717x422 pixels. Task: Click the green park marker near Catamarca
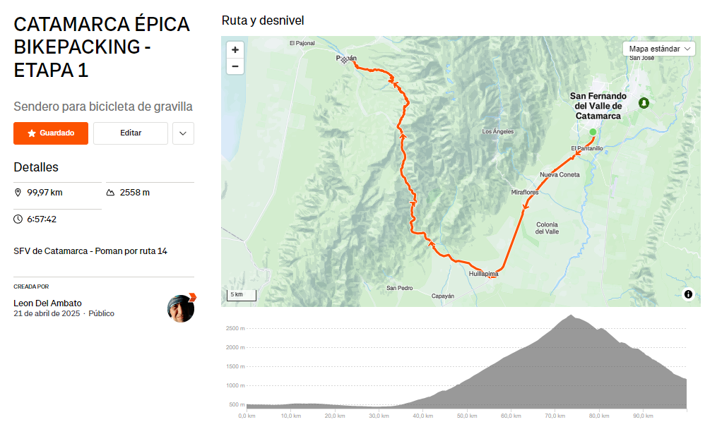point(644,103)
